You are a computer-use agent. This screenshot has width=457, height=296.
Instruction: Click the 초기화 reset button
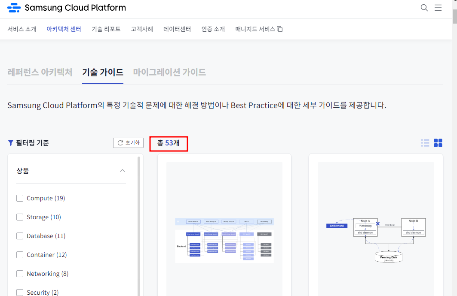[128, 143]
